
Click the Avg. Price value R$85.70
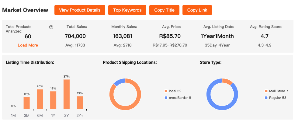click(x=170, y=36)
